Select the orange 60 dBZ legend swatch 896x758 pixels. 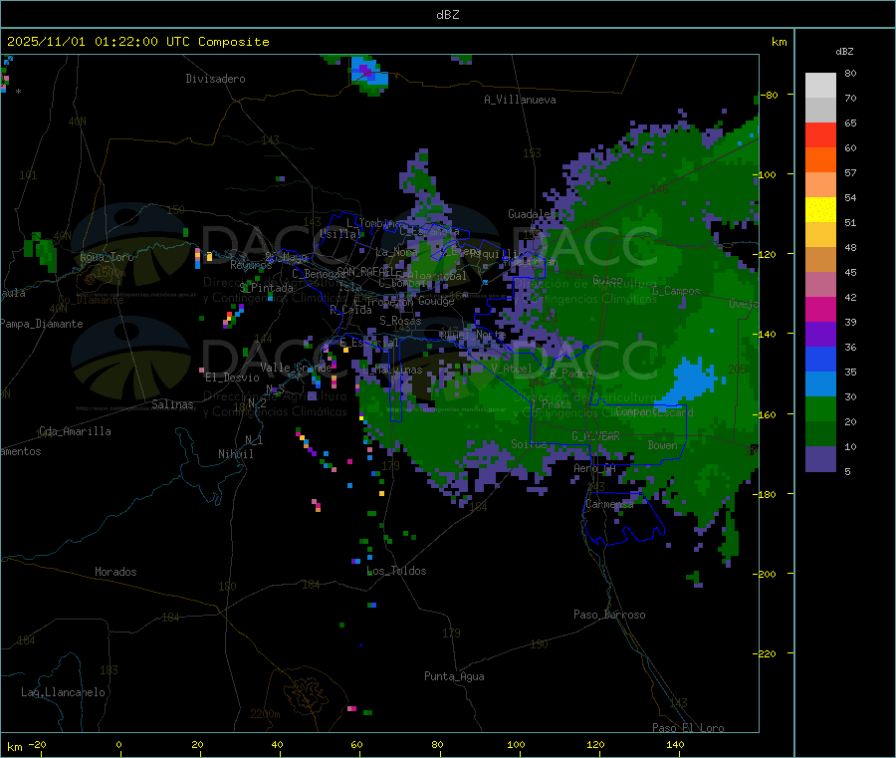[x=820, y=160]
